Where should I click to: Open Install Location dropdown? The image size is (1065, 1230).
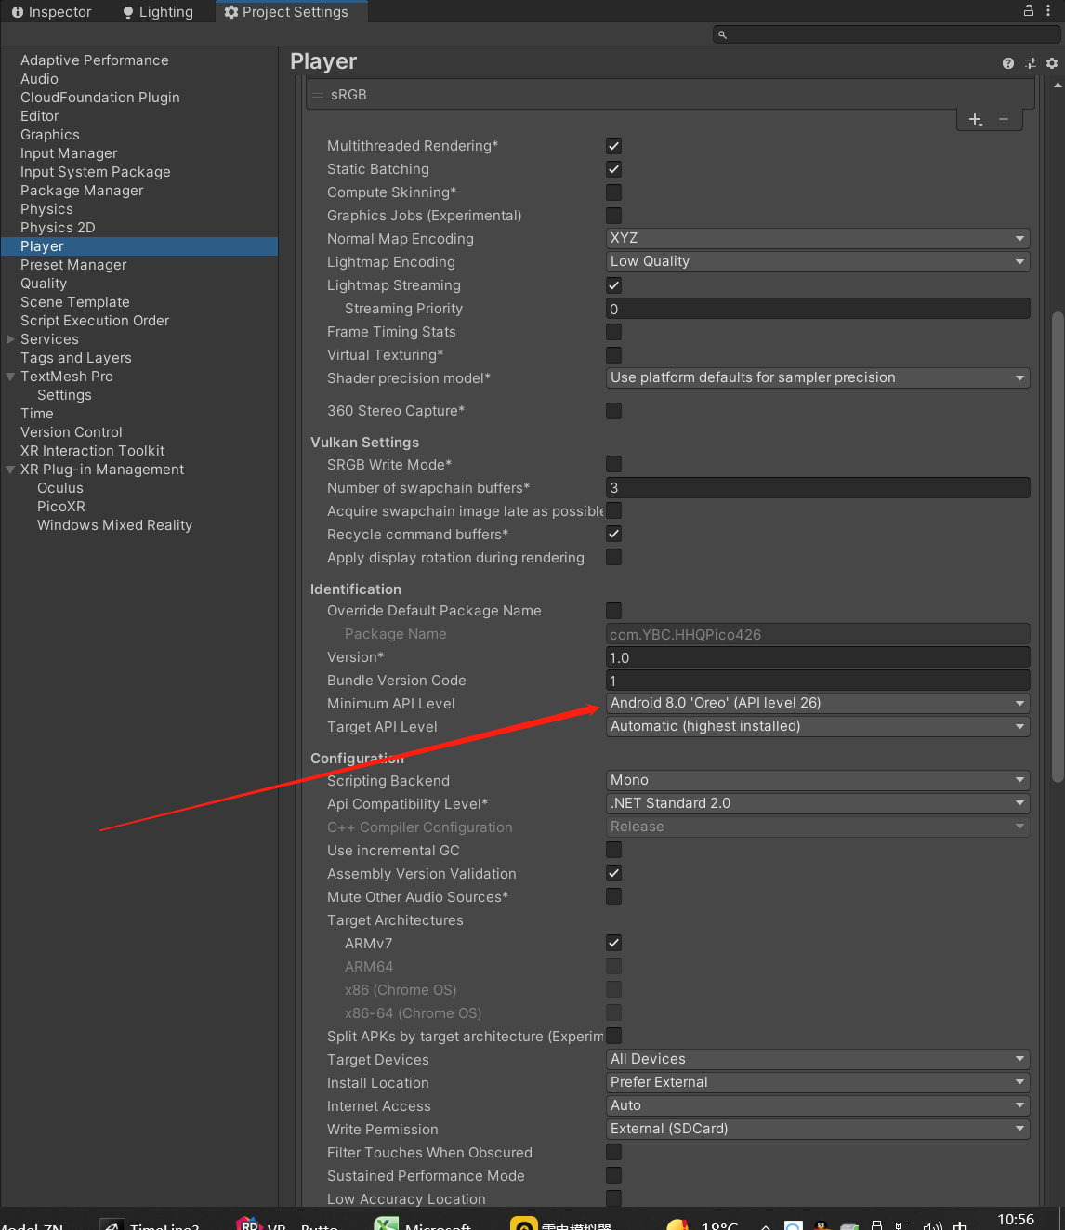click(818, 1082)
